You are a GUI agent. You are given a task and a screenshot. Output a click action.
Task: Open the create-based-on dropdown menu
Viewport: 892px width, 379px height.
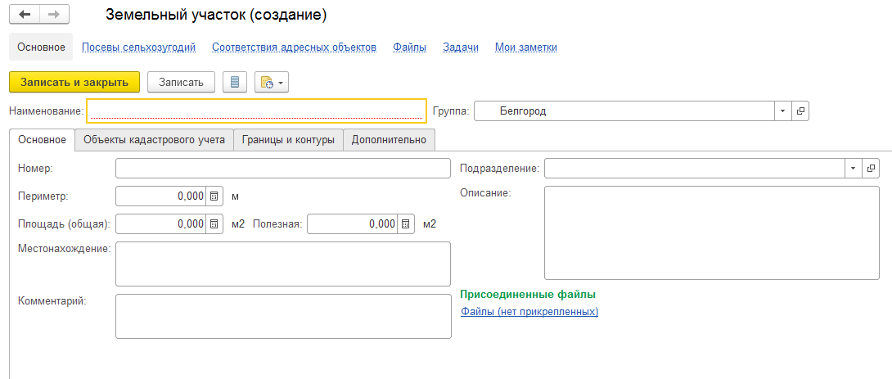[273, 82]
